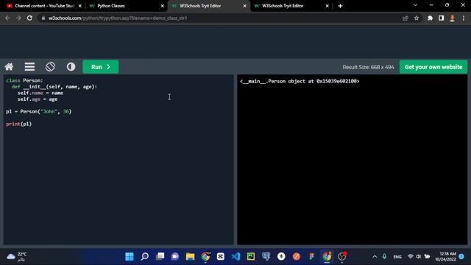Click the 'class Person:' line in the code editor
Image resolution: width=471 pixels, height=265 pixels.
click(x=24, y=80)
